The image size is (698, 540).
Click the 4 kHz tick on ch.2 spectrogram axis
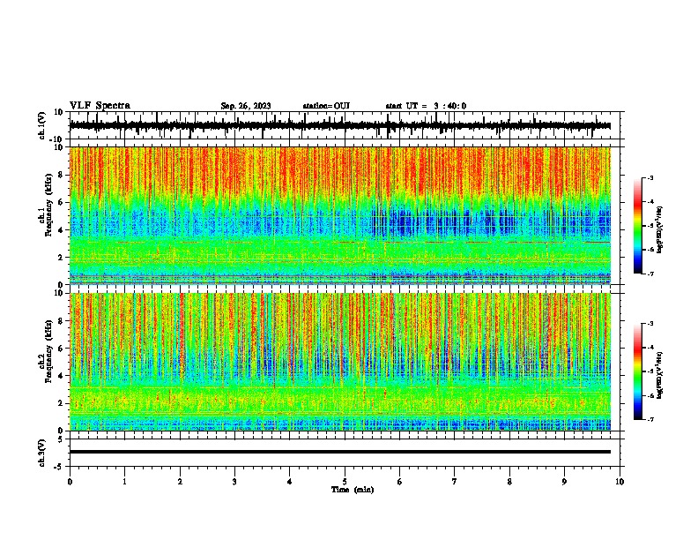pos(62,376)
